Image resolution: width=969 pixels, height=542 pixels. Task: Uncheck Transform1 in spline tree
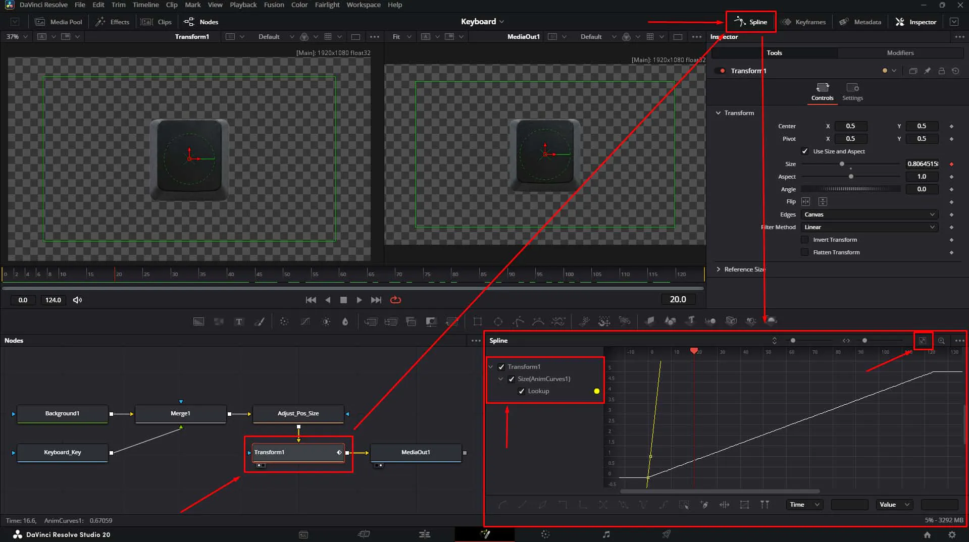pos(501,367)
